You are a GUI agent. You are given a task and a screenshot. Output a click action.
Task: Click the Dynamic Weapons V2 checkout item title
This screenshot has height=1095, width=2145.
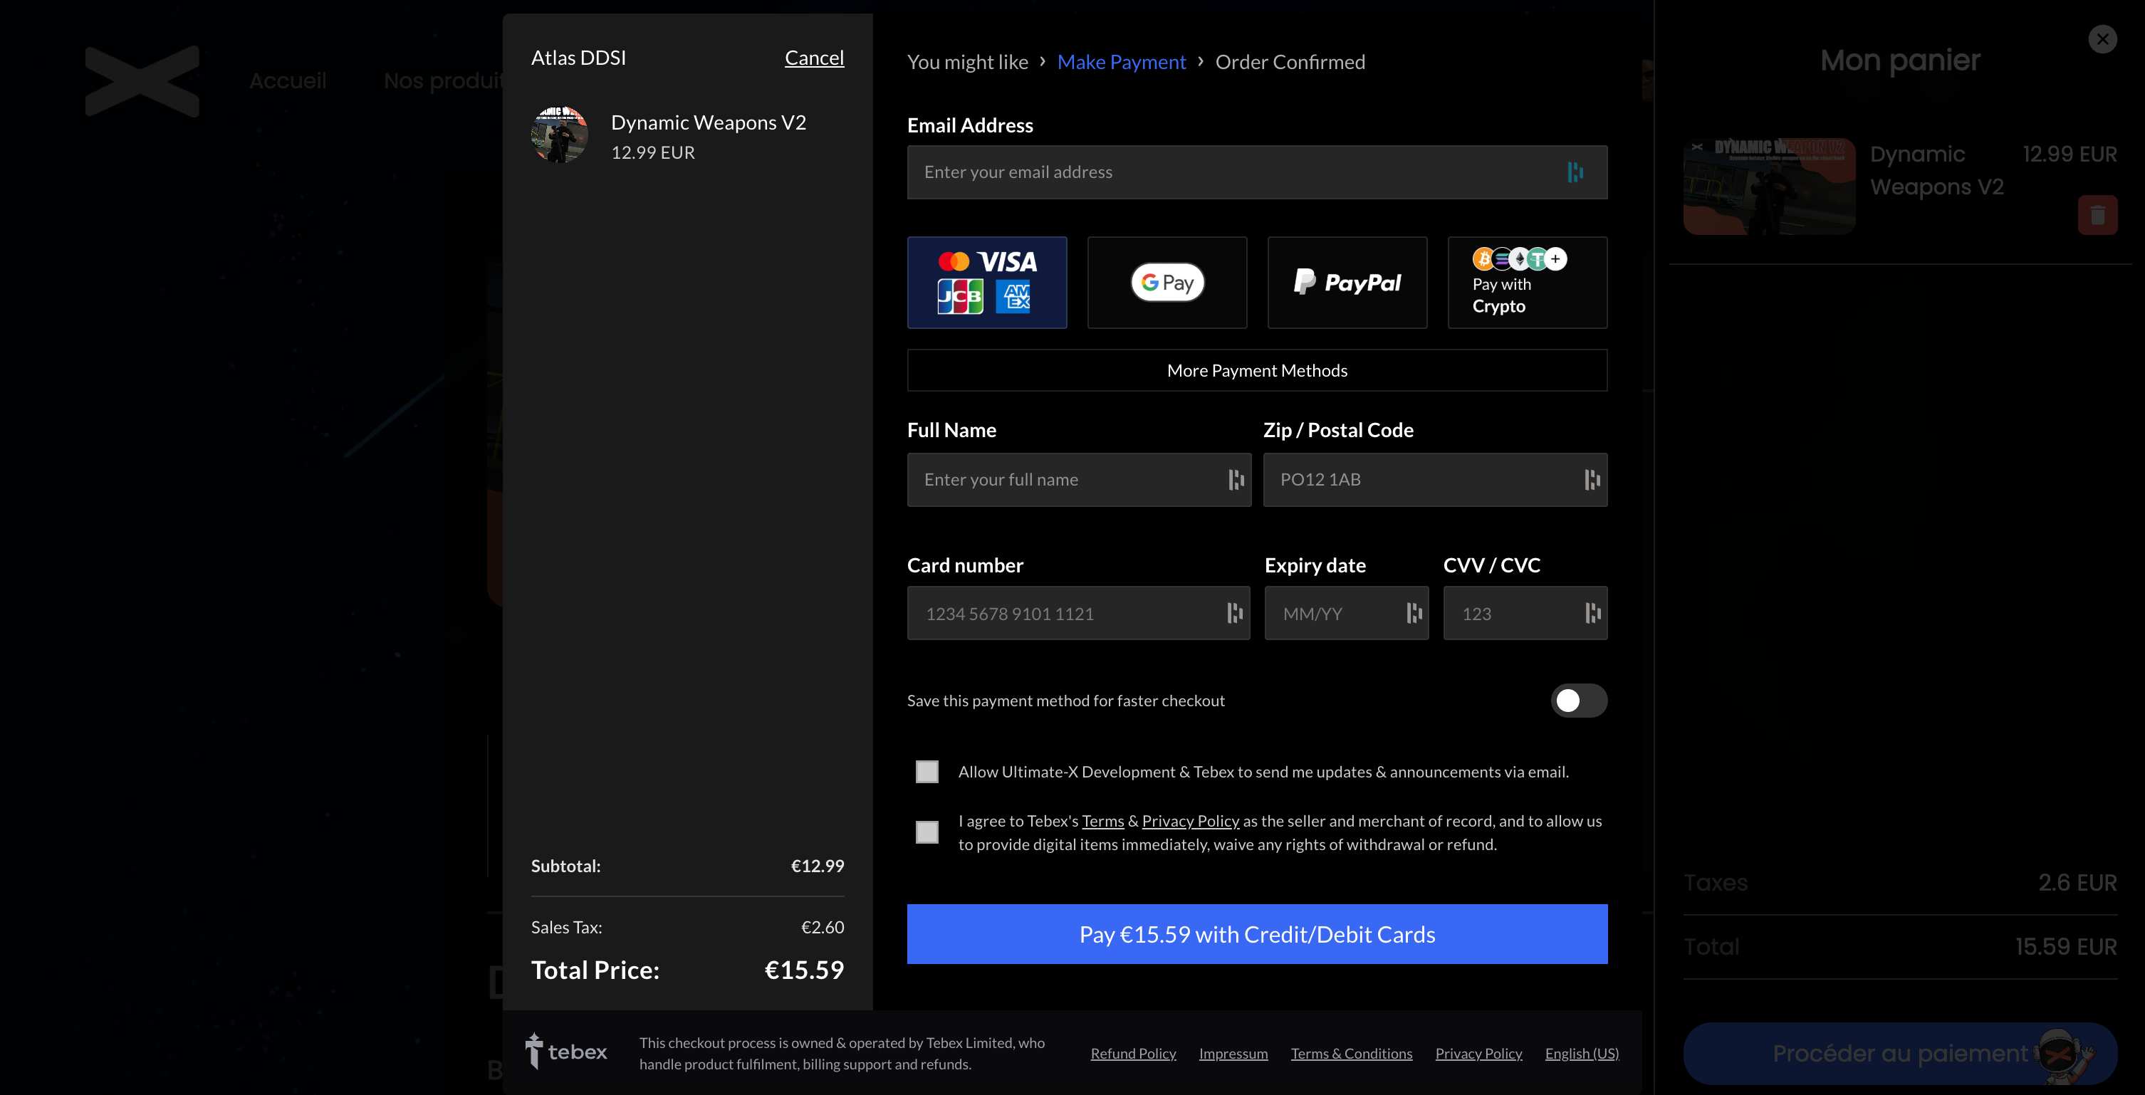(x=708, y=122)
